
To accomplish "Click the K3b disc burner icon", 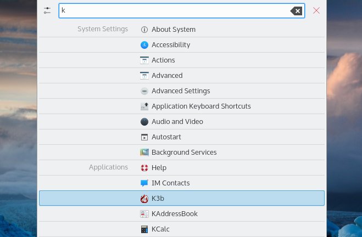I will [x=144, y=199].
